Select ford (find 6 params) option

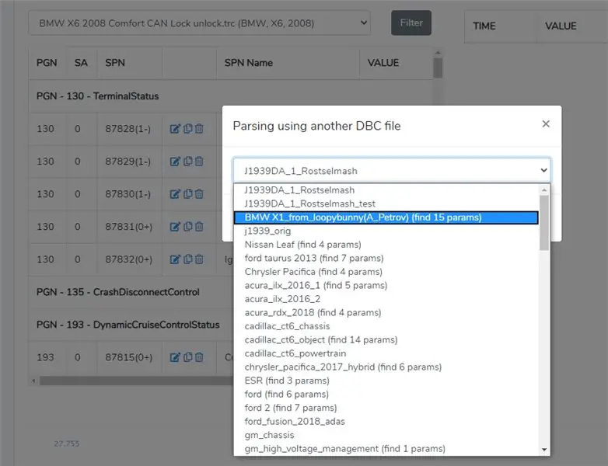pos(386,395)
